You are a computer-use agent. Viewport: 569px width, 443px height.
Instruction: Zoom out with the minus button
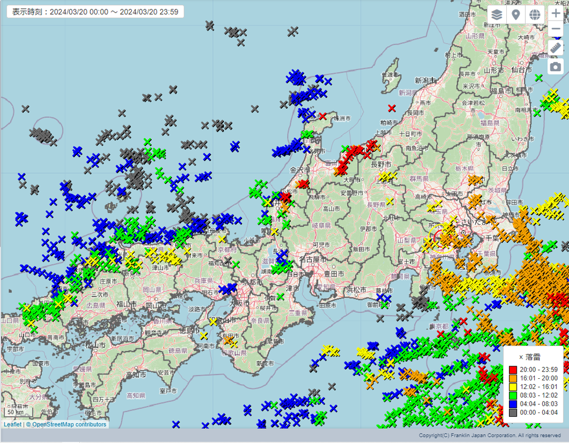[x=556, y=29]
